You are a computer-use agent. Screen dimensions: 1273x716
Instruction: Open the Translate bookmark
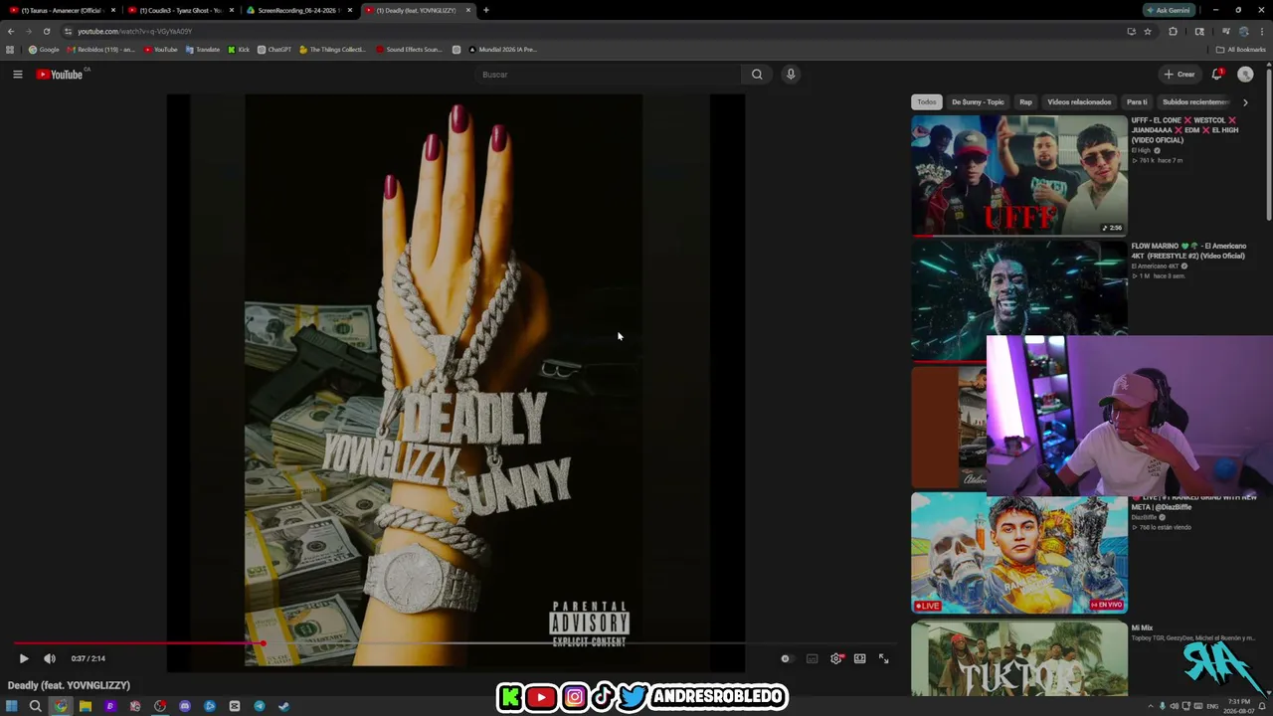tap(203, 50)
